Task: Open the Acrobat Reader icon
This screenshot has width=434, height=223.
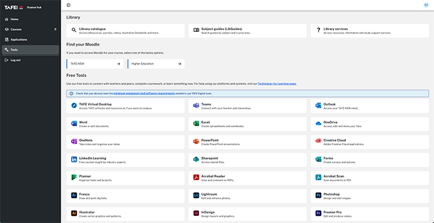Action: point(197,177)
